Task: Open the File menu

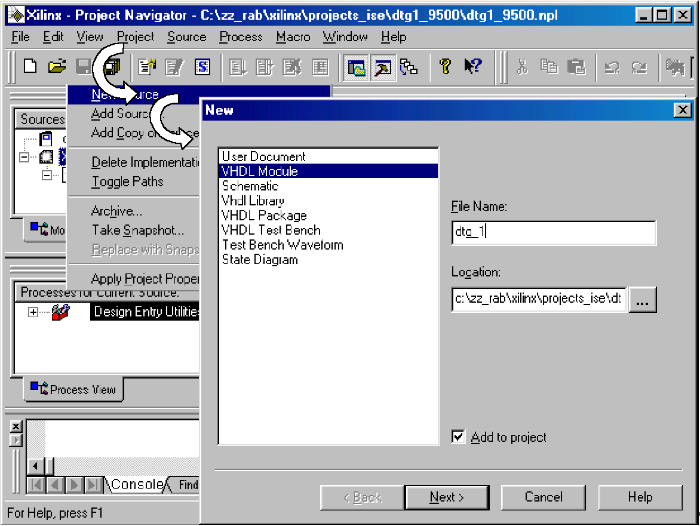Action: pyautogui.click(x=20, y=37)
